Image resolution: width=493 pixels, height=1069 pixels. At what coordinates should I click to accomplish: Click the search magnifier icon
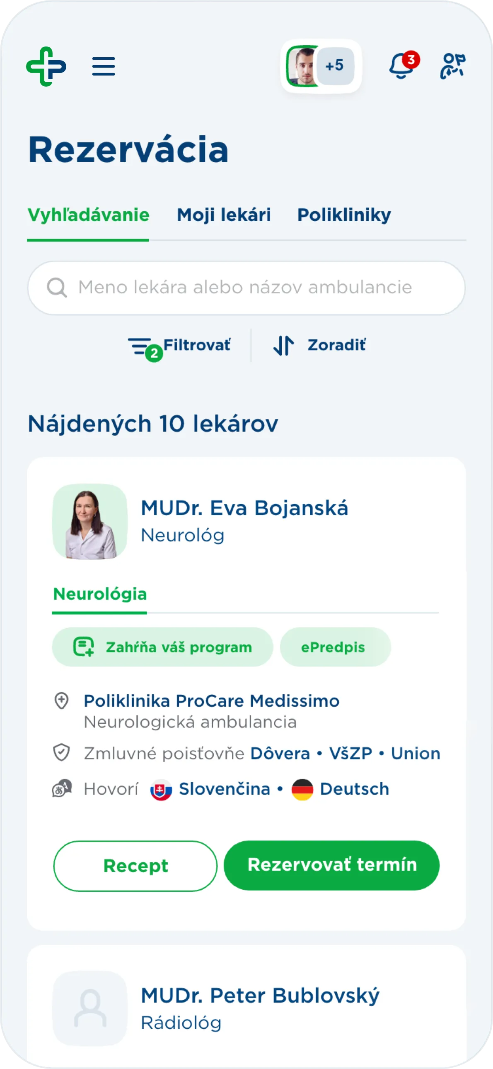[x=57, y=288]
